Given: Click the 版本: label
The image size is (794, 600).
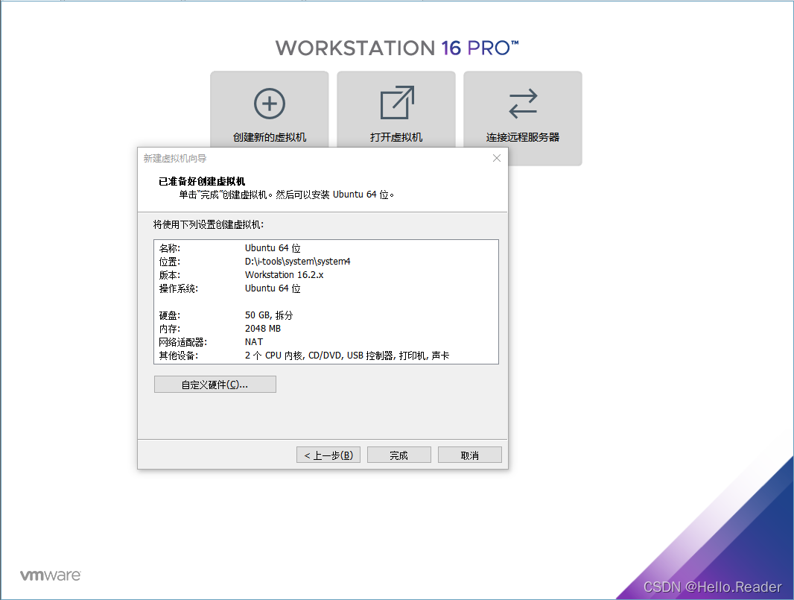Looking at the screenshot, I should pyautogui.click(x=170, y=275).
